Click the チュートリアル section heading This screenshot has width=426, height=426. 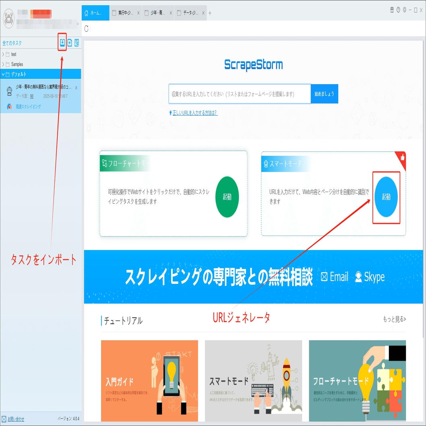pyautogui.click(x=123, y=321)
